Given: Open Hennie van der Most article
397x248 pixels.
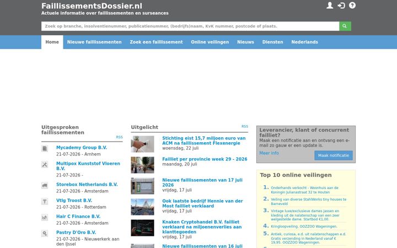Looking at the screenshot, I should click(202, 203).
